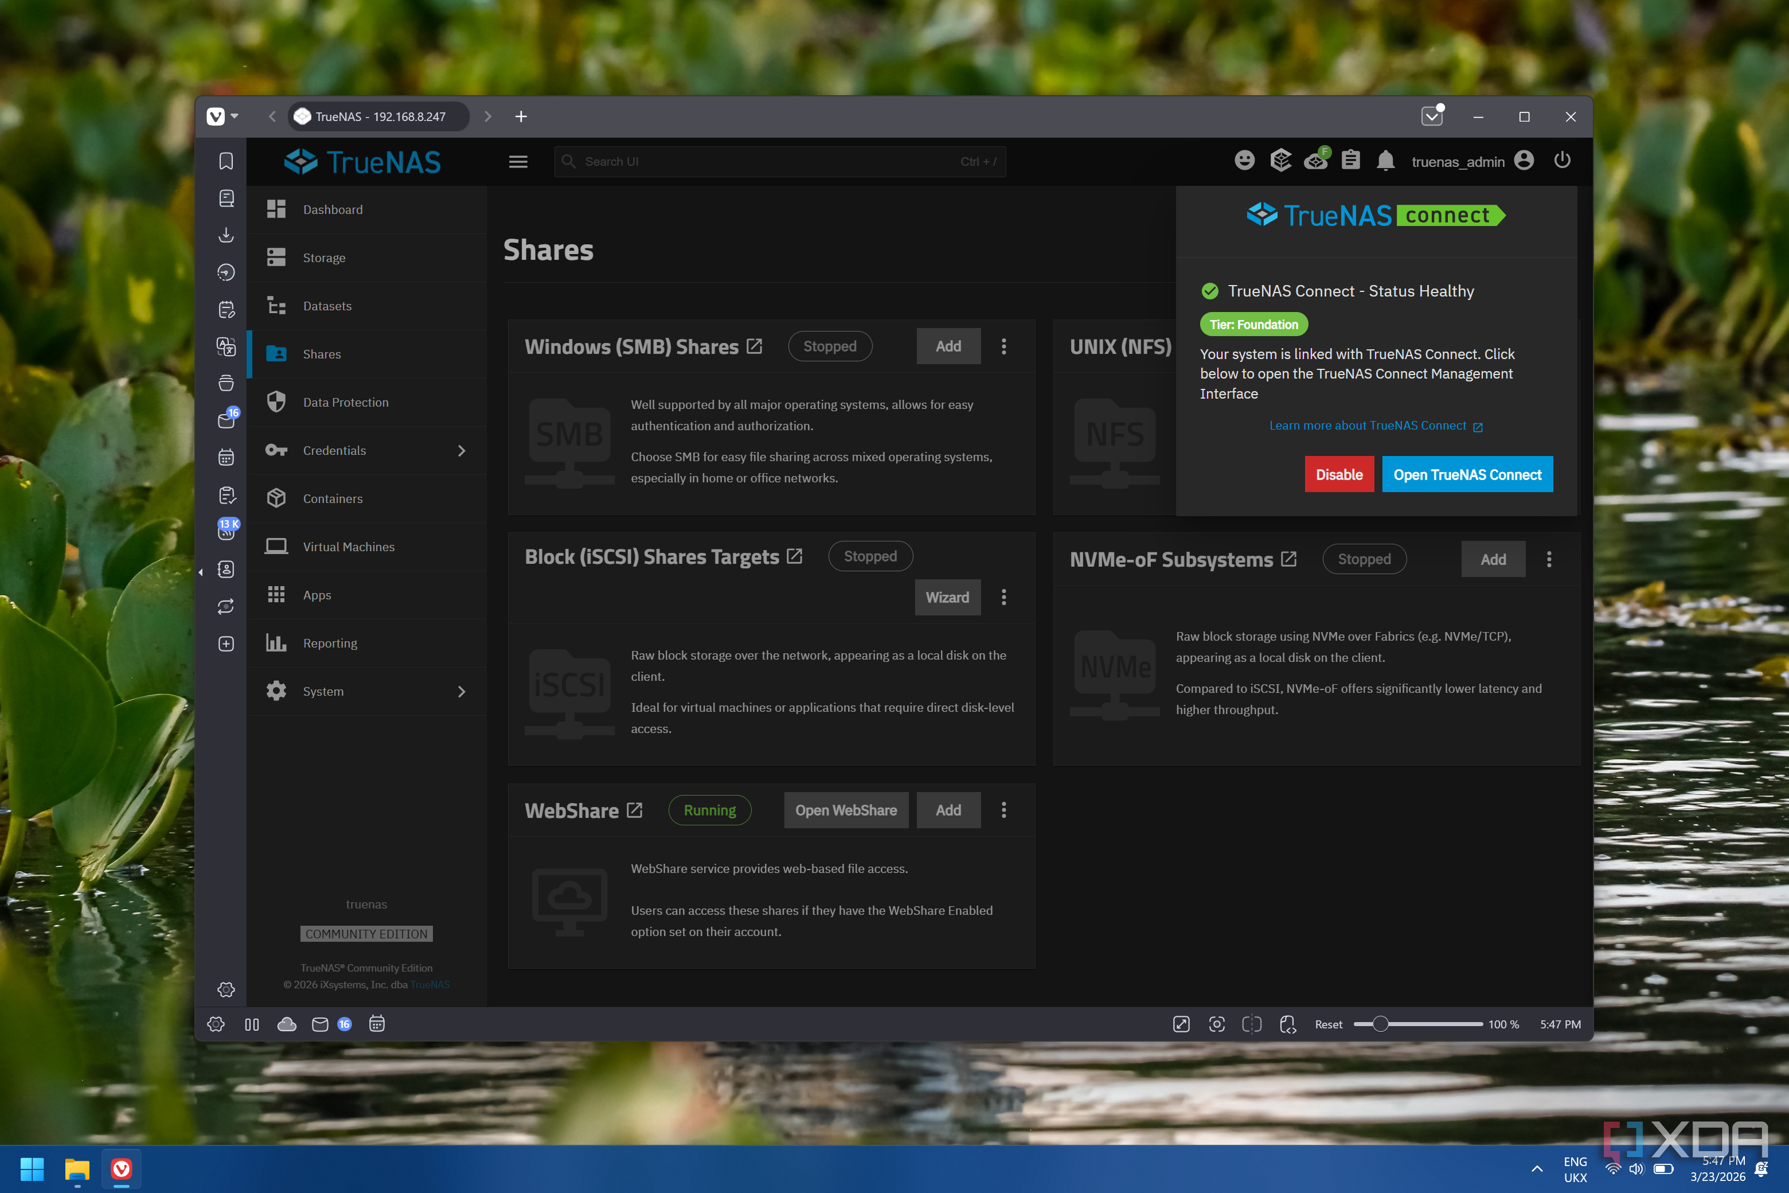Open SMB Shares external link icon
This screenshot has height=1193, width=1789.
point(755,346)
